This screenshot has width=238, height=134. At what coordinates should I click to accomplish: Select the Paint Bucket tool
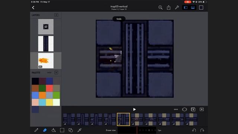point(54,130)
